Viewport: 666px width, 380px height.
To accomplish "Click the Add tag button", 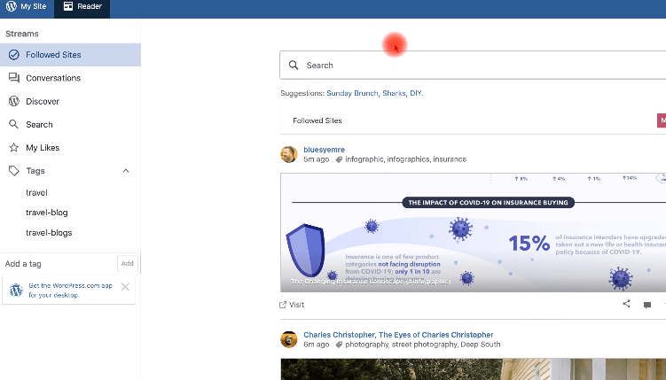I will 128,263.
